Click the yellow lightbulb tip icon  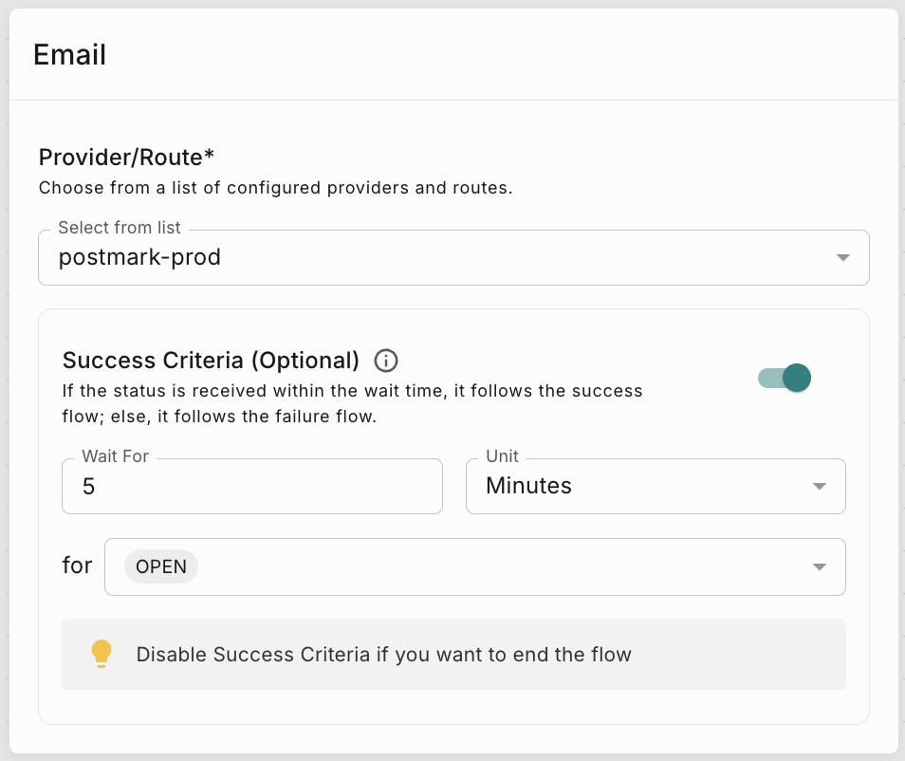pos(102,654)
